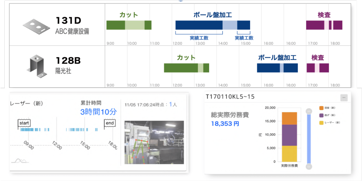This screenshot has height=181, width=362.
Task: Click the 128B bent bracket part icon
Action: pyautogui.click(x=36, y=67)
